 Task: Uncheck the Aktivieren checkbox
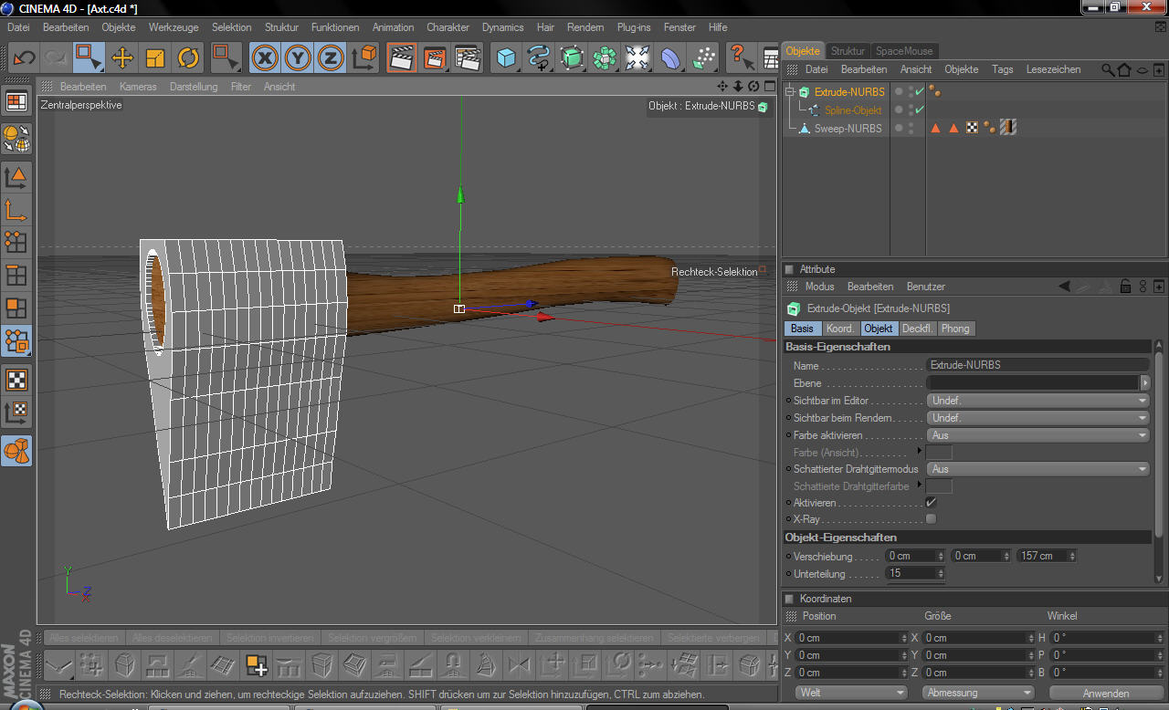click(x=931, y=503)
